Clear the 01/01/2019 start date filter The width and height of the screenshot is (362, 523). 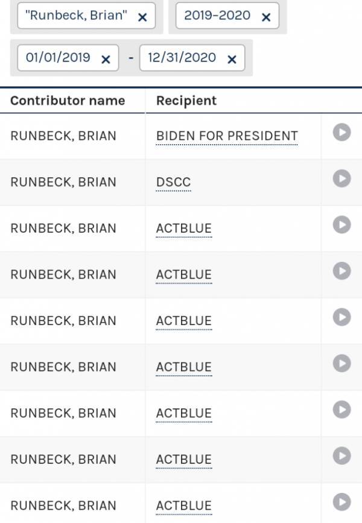click(x=106, y=59)
